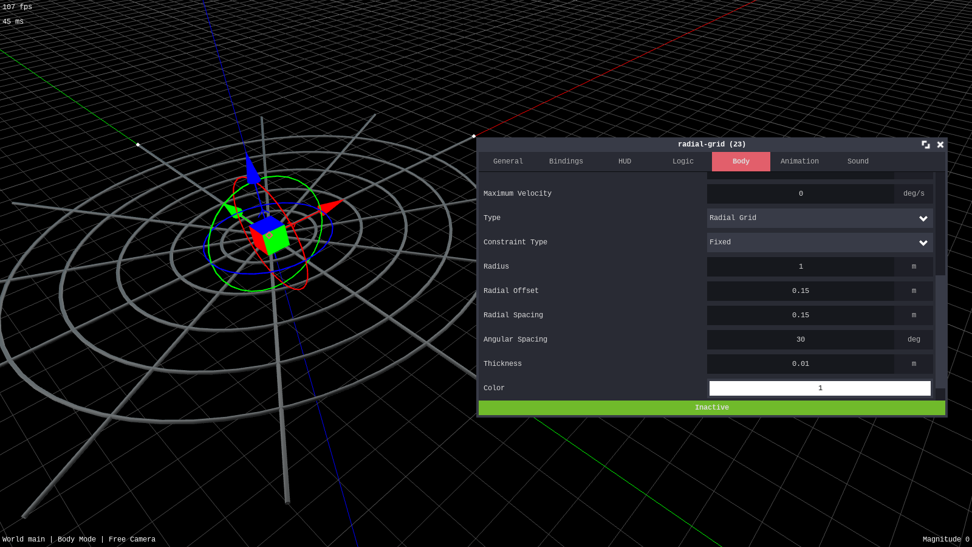Expand the Constraint Type dropdown

tap(820, 243)
